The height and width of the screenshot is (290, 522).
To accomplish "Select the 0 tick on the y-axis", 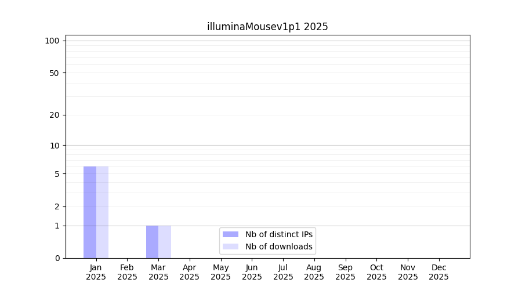I will coord(57,258).
